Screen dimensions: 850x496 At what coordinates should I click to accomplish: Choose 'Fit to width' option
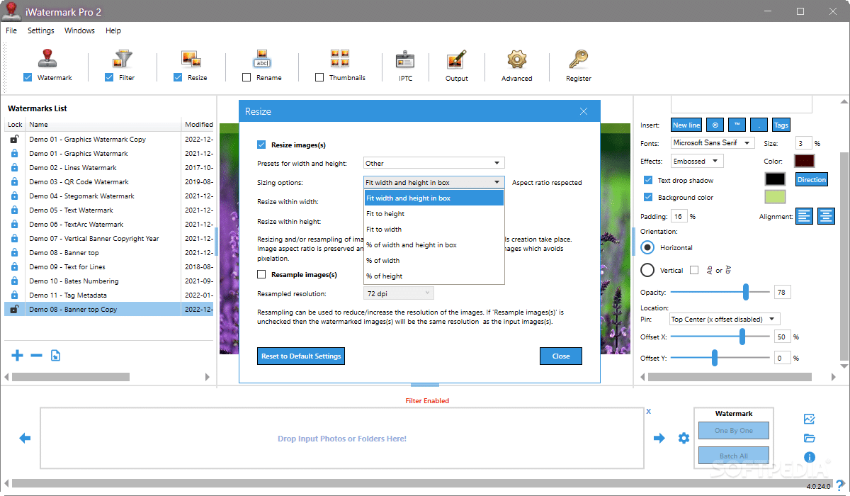[433, 229]
